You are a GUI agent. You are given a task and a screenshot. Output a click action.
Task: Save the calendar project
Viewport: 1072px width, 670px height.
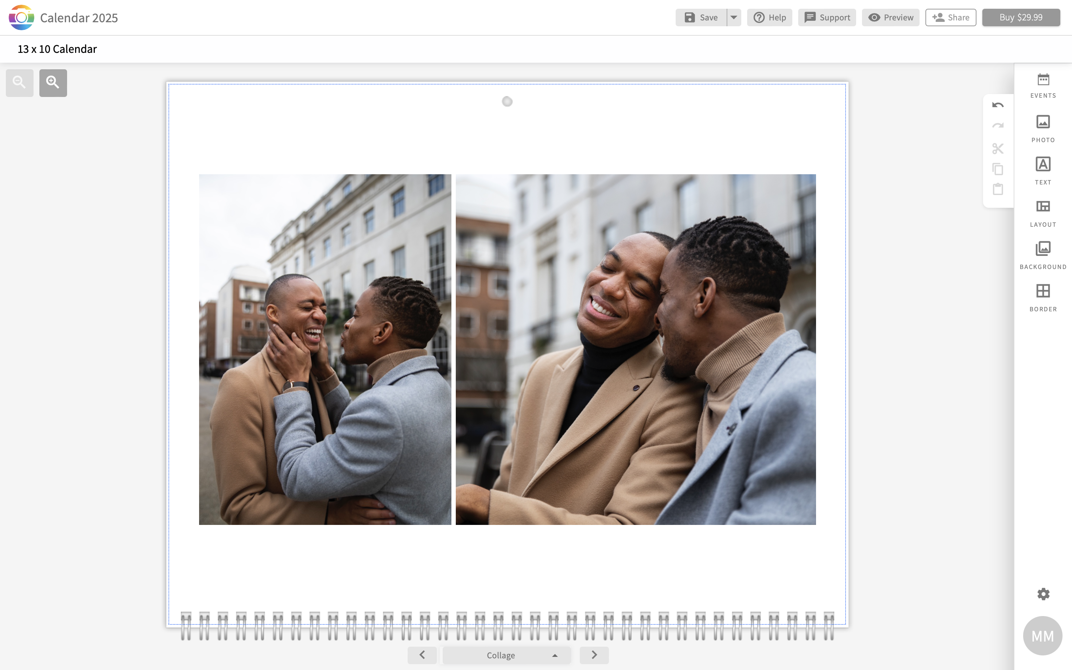[701, 17]
